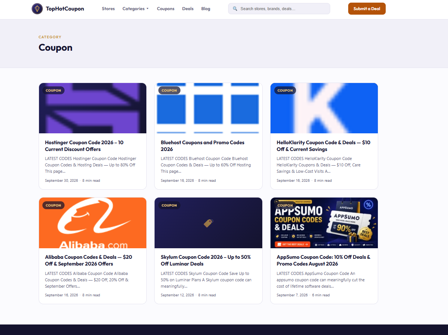
Task: Click the HelloKlarity excerpt about Low-Cost Visits
Action: pos(319,165)
